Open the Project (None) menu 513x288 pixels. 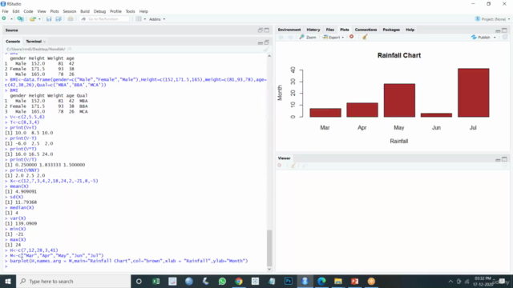492,19
